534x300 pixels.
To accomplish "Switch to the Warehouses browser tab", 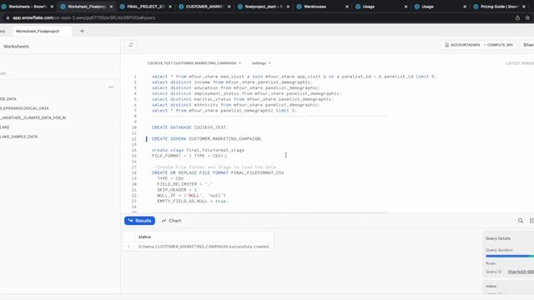I will (315, 7).
